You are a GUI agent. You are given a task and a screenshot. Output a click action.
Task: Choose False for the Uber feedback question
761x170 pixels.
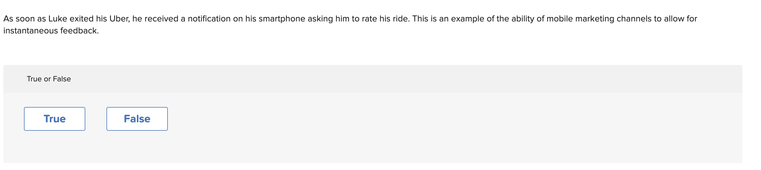[137, 119]
